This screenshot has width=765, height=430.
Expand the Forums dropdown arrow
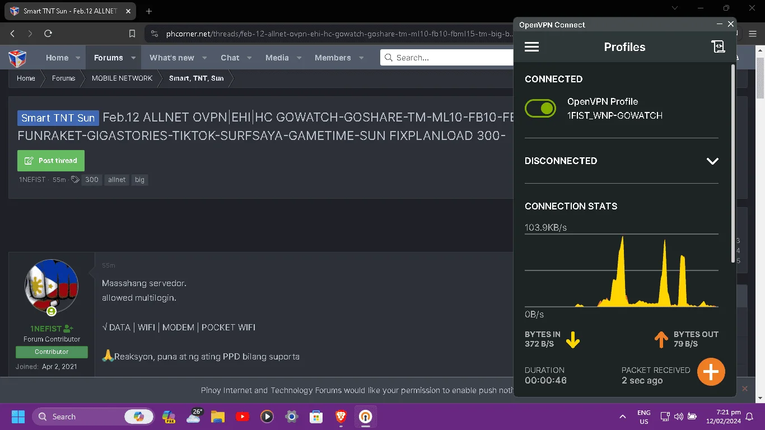(133, 58)
